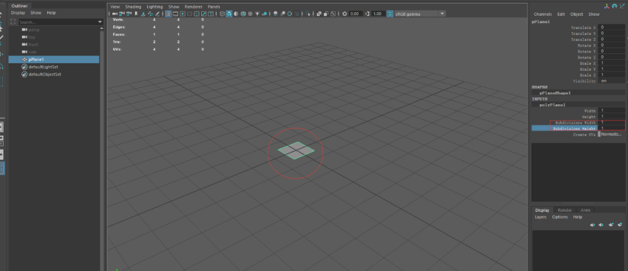The image size is (628, 271).
Task: Toggle X-Ray display icon
Action: (319, 13)
